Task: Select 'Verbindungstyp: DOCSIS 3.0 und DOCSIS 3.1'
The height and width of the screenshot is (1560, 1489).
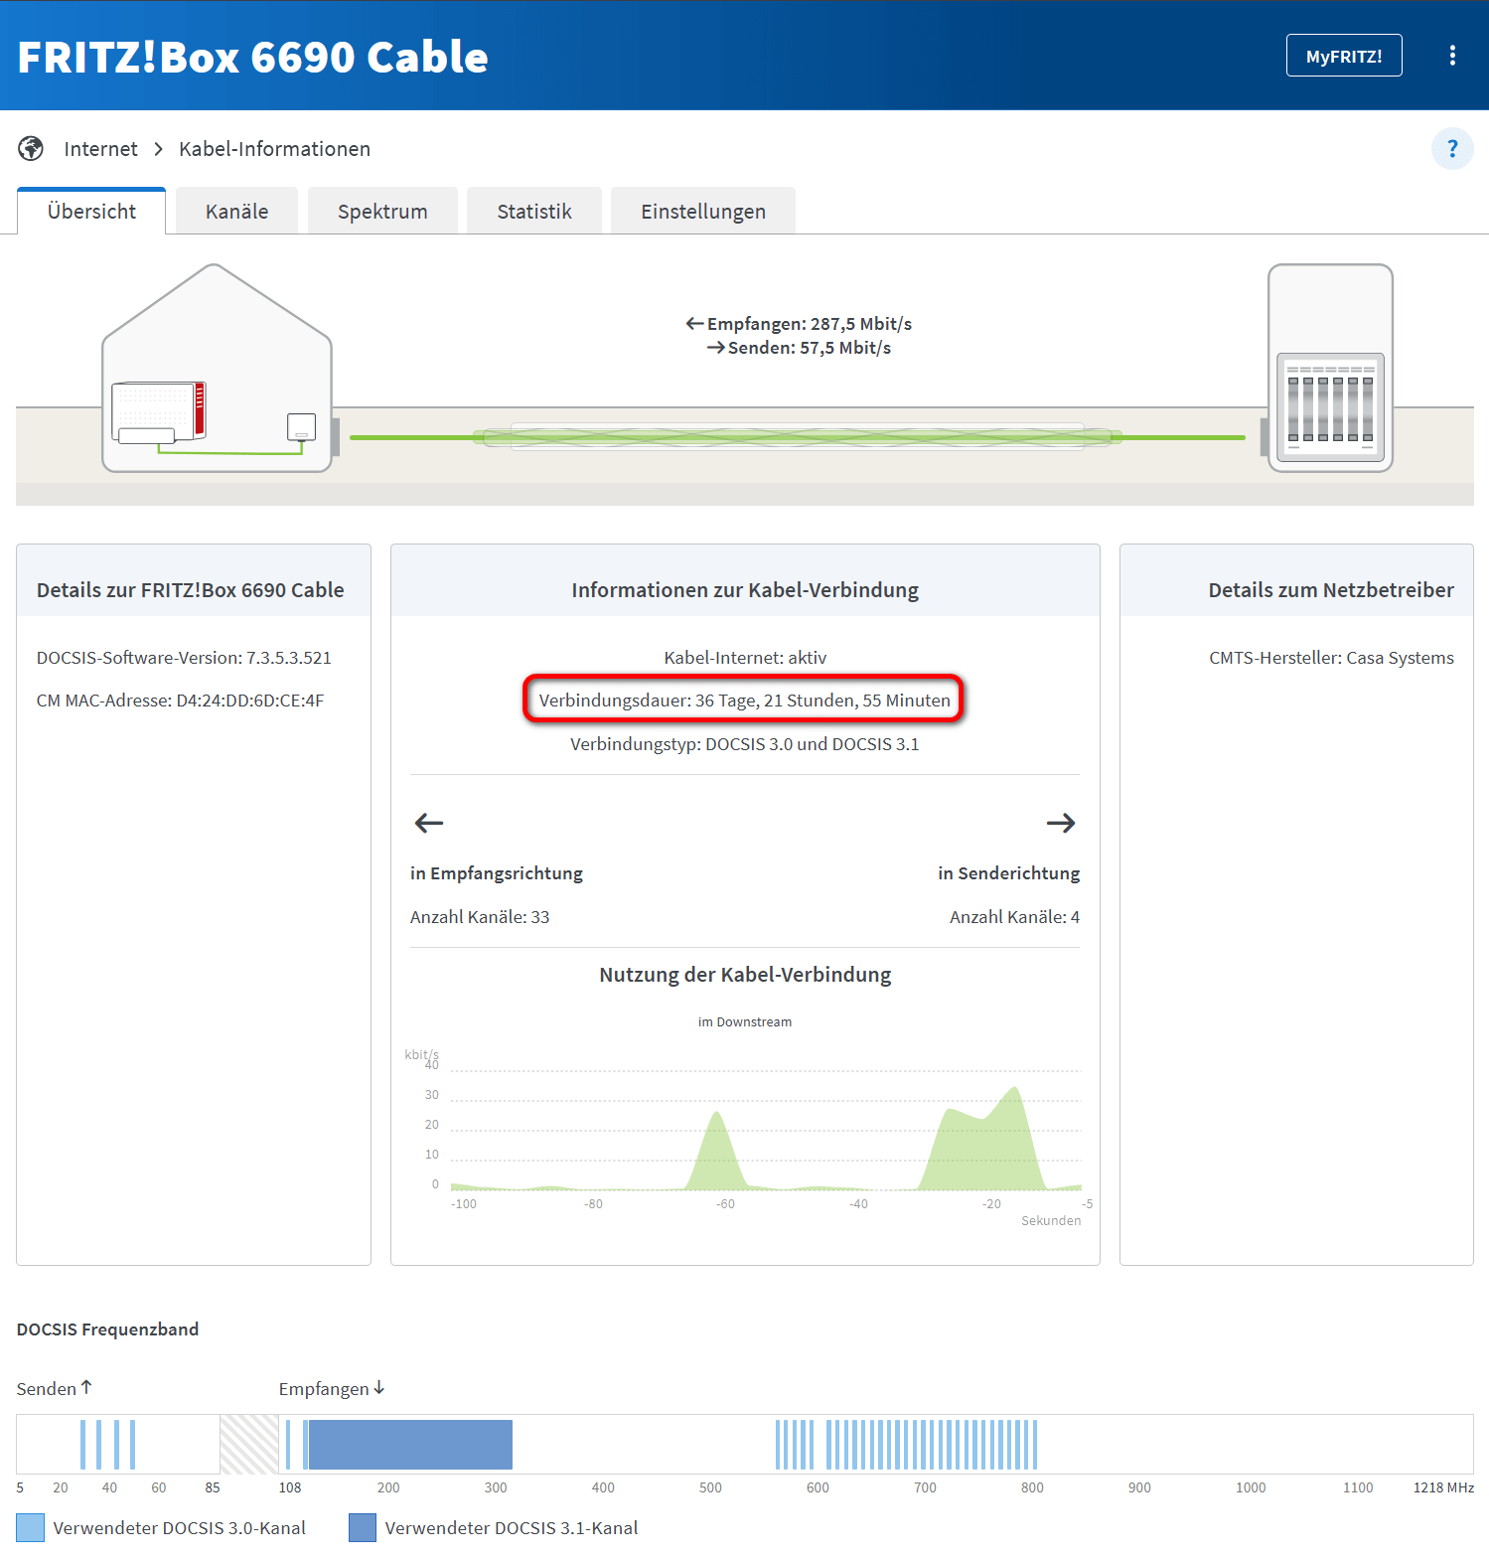Action: [x=745, y=744]
